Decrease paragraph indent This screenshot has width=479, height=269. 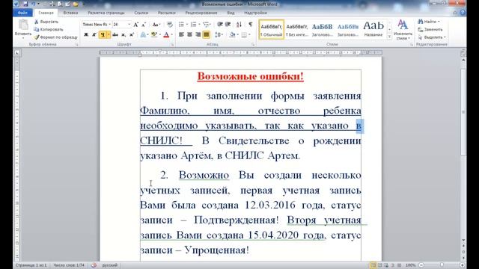click(219, 25)
